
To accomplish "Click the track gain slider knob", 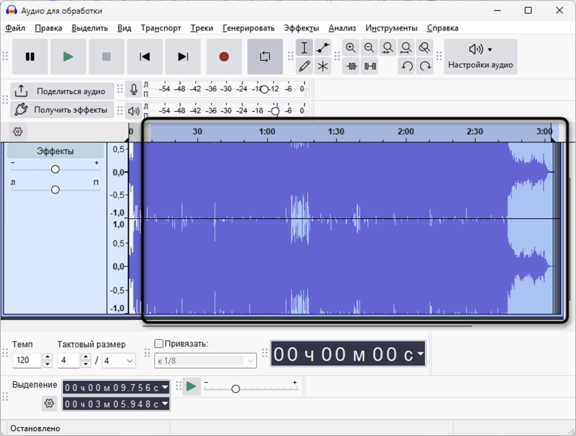I will [x=55, y=169].
